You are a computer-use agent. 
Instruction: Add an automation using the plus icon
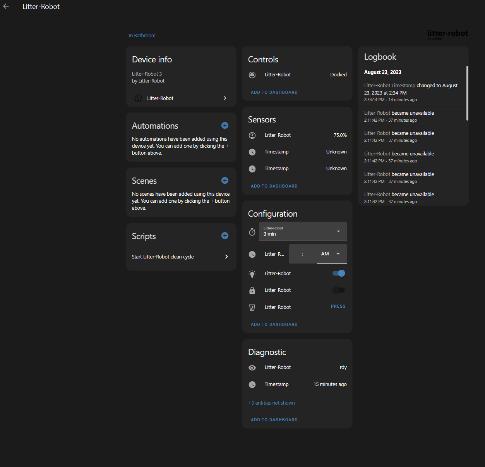tap(225, 125)
